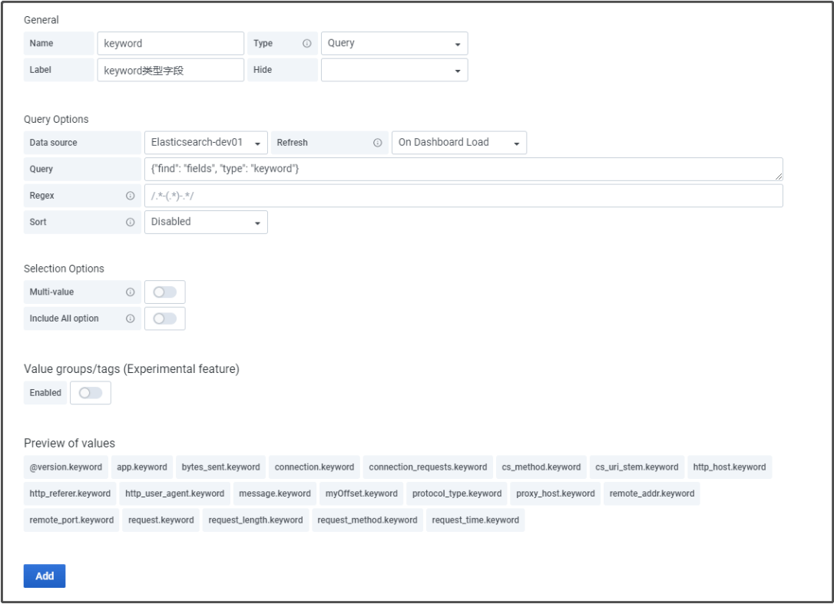Image resolution: width=834 pixels, height=604 pixels.
Task: Expand the Hide dropdown
Action: click(394, 70)
